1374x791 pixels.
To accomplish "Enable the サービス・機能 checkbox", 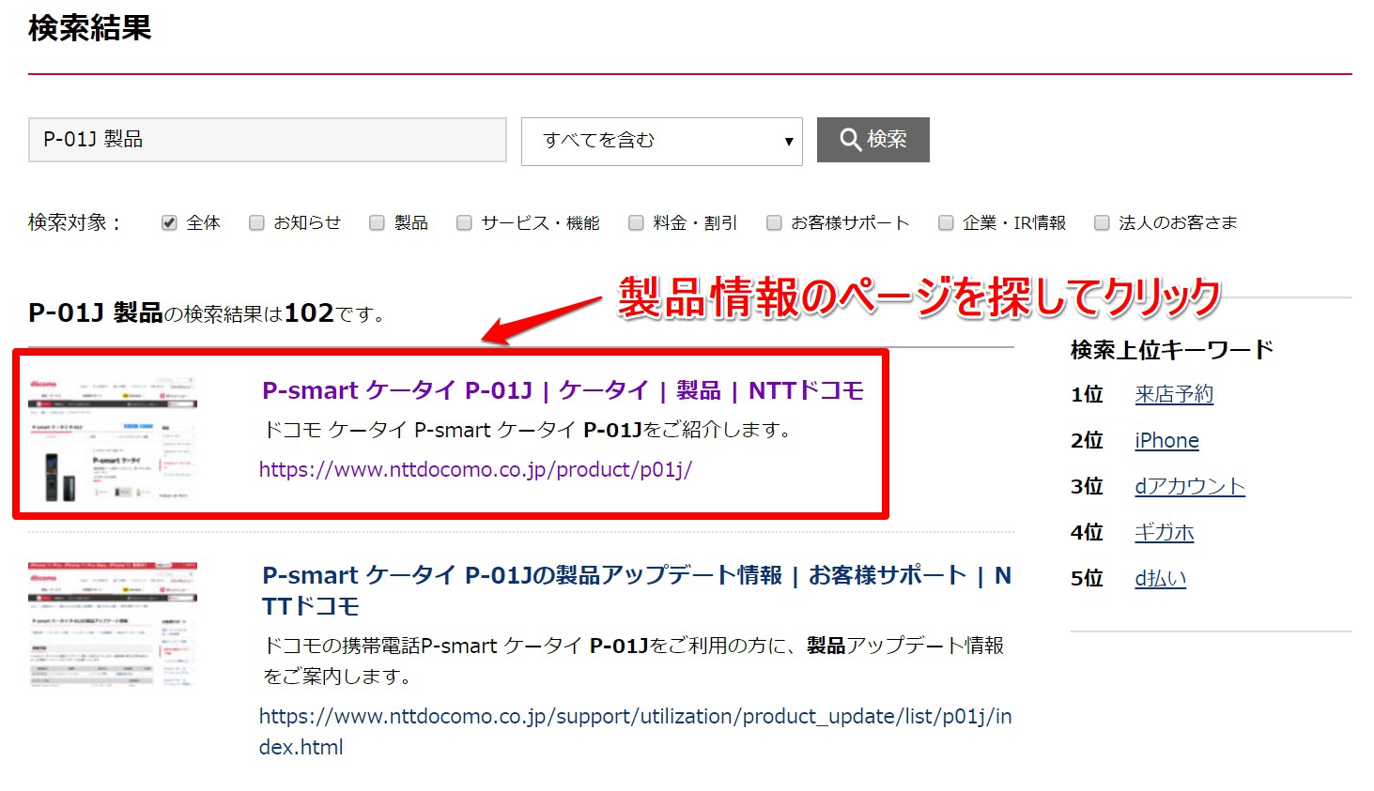I will pos(464,222).
